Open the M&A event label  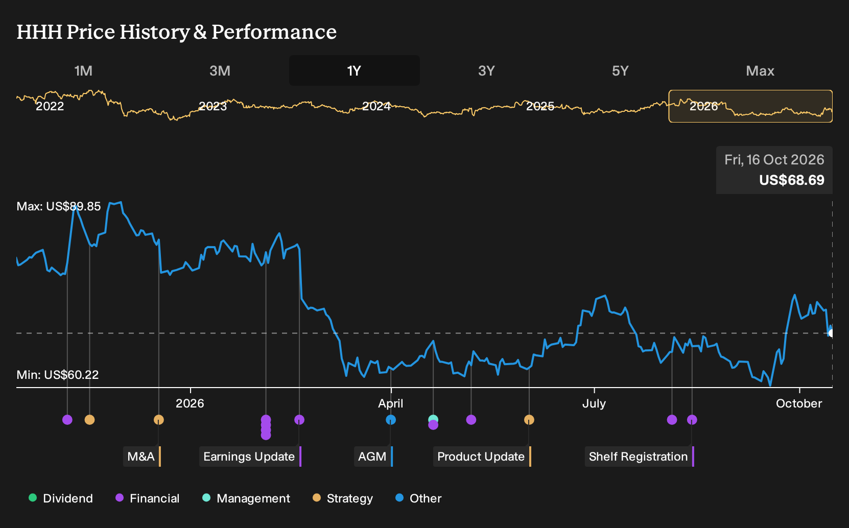[142, 457]
